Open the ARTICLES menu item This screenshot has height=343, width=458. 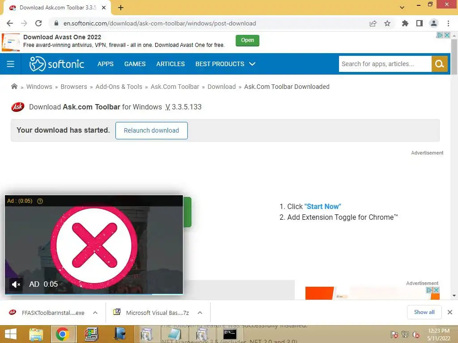[x=170, y=64]
